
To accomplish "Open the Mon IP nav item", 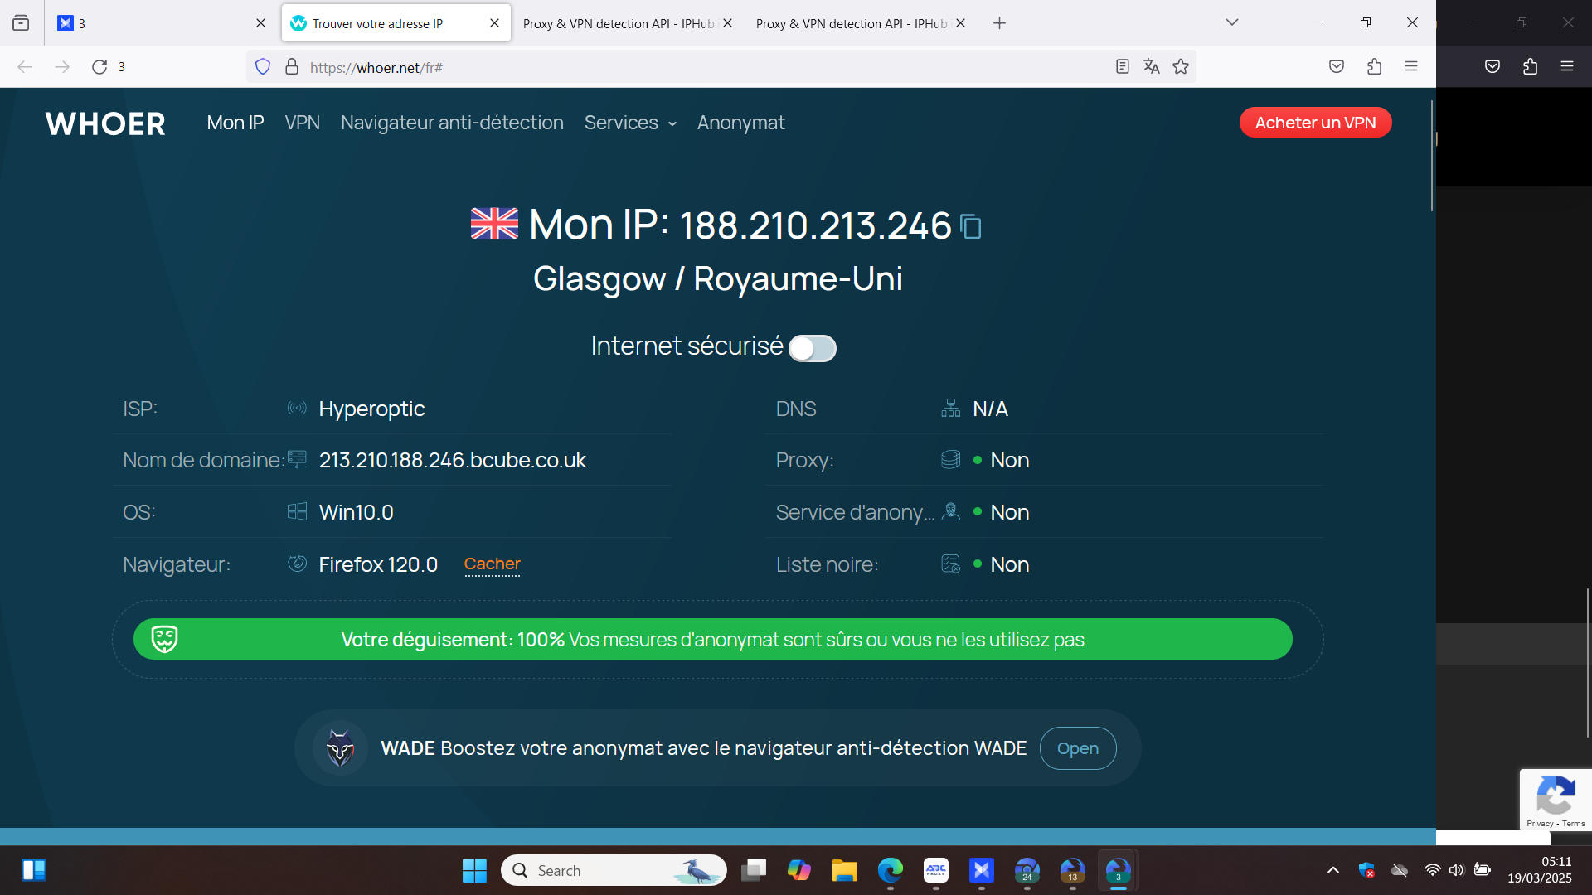I will coord(235,123).
